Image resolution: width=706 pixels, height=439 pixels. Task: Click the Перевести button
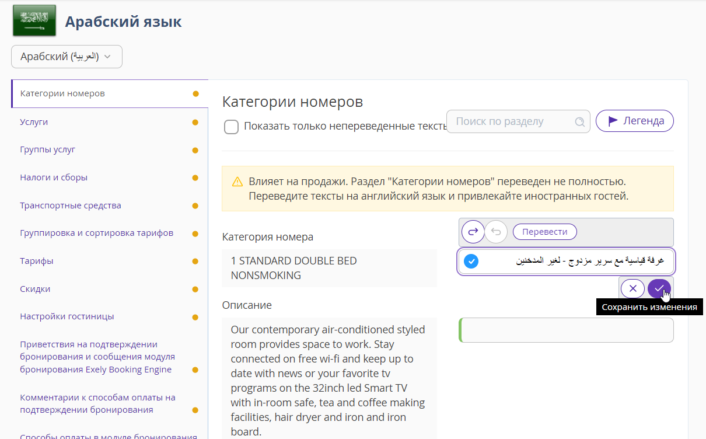pyautogui.click(x=545, y=232)
